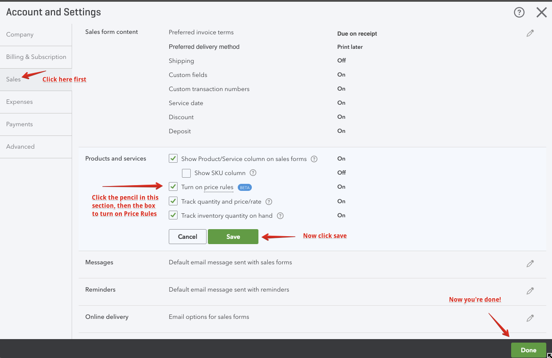
Task: Edit the Sales form content section pencil icon
Action: tap(530, 33)
